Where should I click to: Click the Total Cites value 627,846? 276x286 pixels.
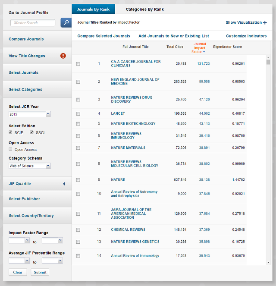(x=180, y=179)
